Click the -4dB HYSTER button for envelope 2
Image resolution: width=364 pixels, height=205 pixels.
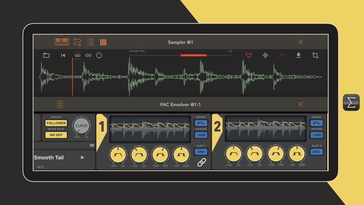click(316, 135)
